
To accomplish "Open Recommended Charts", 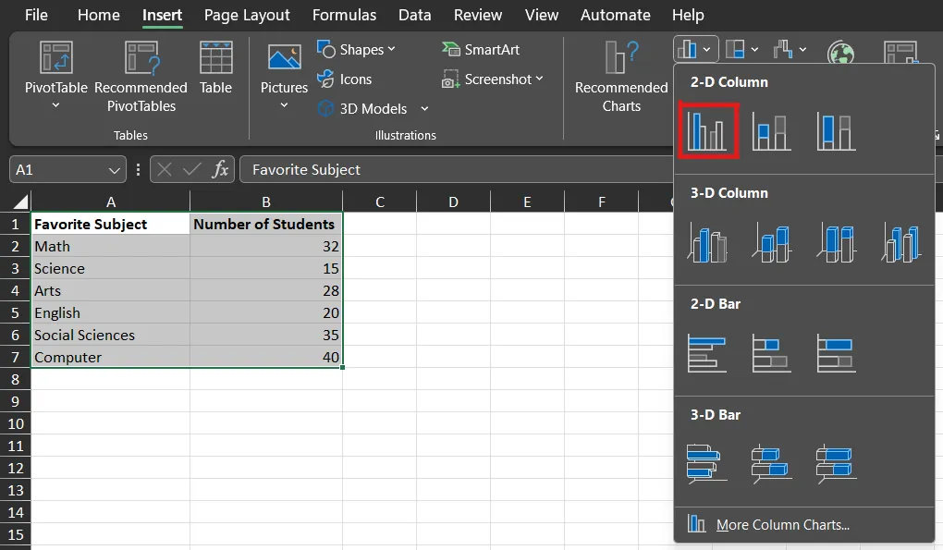I will [621, 77].
